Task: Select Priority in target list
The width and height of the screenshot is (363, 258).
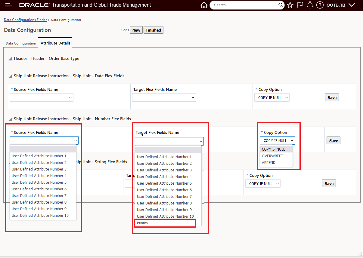Action: point(165,223)
